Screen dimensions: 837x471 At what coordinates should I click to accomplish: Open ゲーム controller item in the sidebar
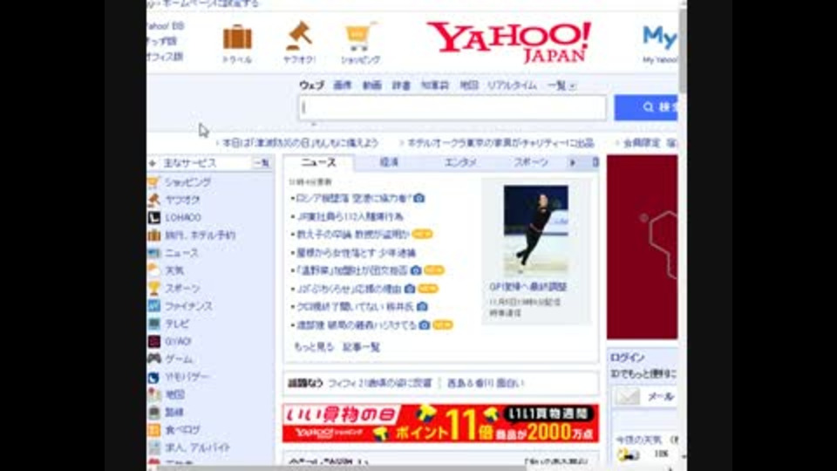click(x=178, y=358)
